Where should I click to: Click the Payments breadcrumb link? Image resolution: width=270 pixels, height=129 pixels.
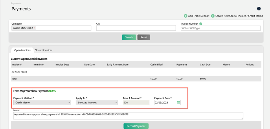16,3
